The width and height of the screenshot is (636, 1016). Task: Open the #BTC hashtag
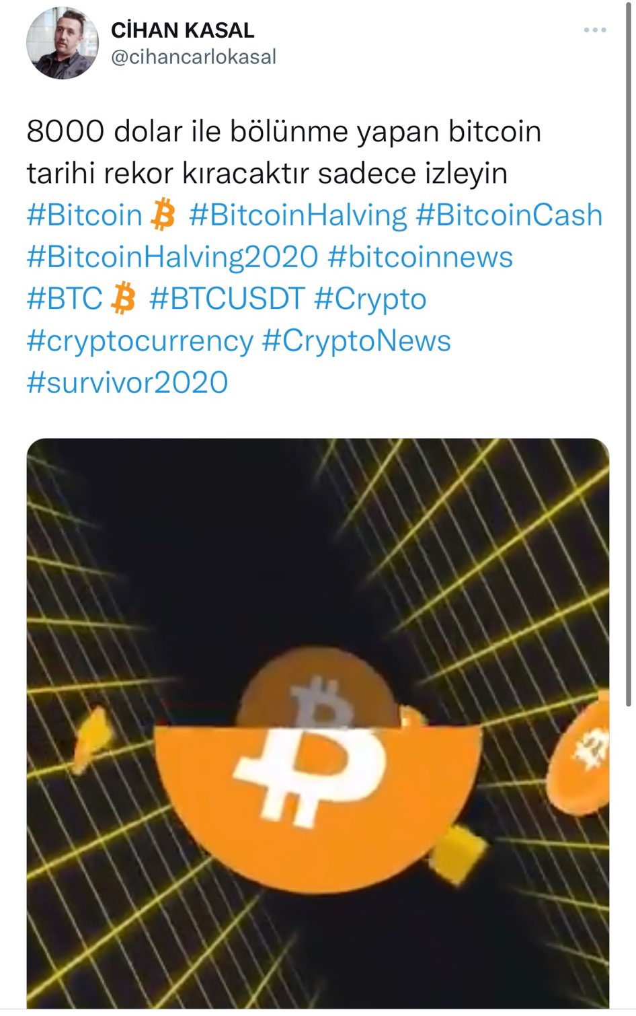[x=65, y=299]
